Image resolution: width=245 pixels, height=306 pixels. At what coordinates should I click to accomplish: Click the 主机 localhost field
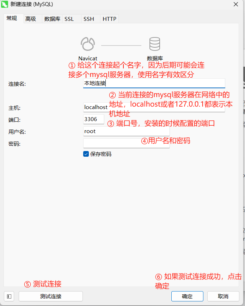154,107
